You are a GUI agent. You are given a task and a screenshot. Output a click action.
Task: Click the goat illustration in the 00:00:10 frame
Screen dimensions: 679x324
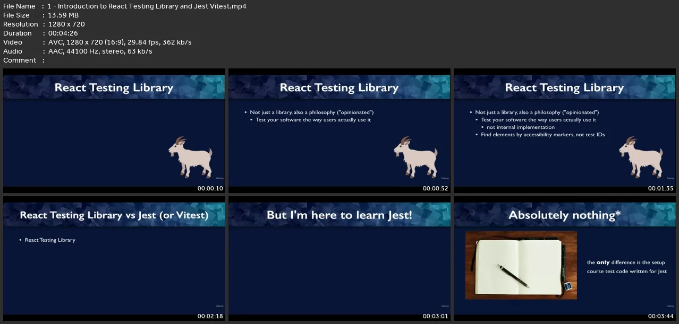191,156
